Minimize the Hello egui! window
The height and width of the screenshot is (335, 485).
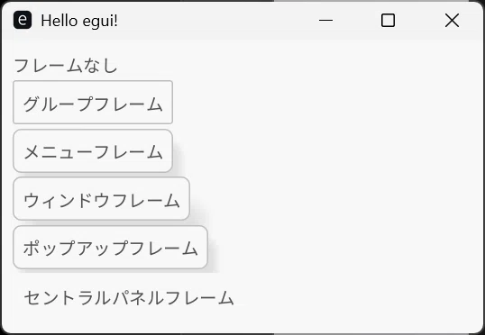tap(325, 21)
